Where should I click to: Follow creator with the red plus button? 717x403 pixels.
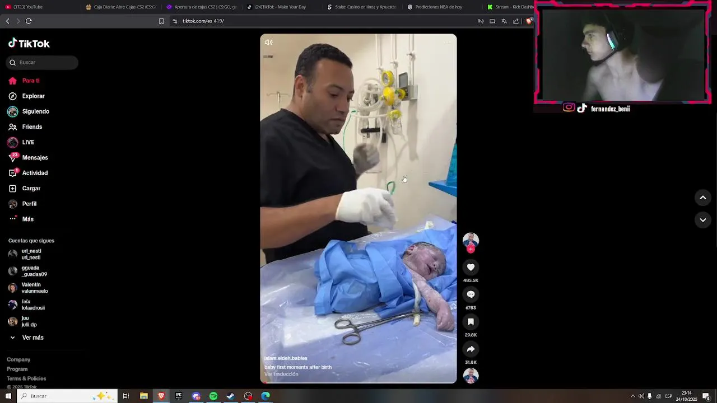471,249
